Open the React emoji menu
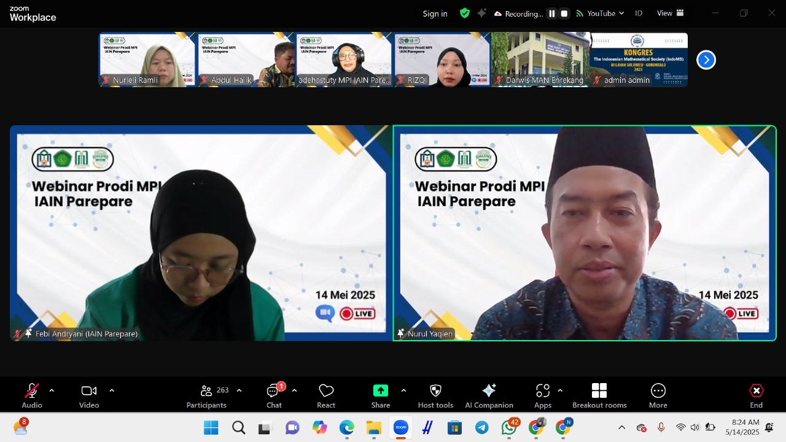 (326, 395)
